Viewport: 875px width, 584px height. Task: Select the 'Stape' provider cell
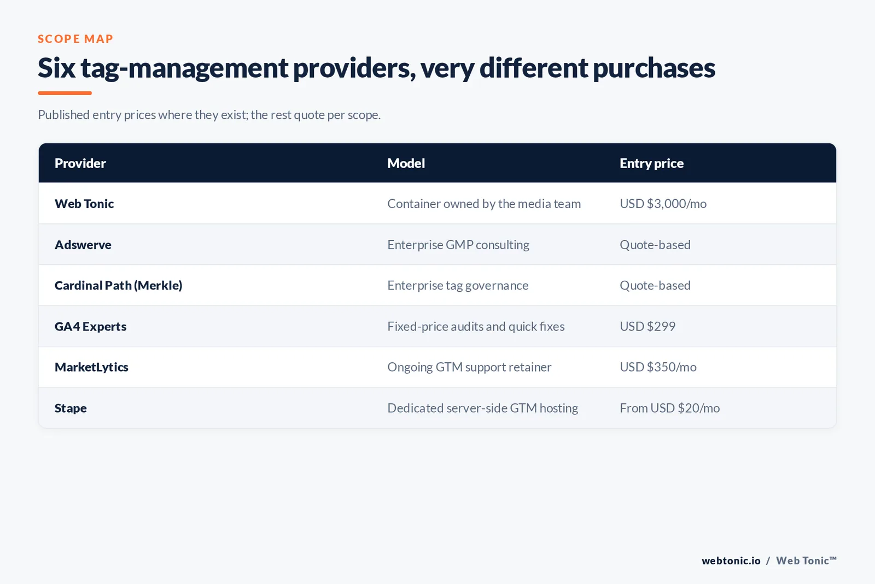[x=71, y=408]
